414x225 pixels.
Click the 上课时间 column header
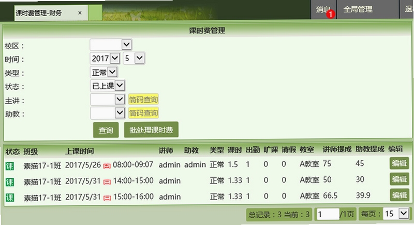80,151
